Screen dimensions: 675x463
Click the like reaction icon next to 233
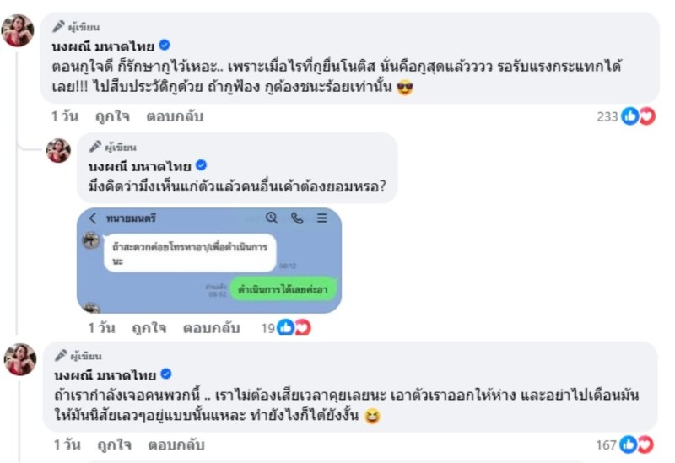629,116
